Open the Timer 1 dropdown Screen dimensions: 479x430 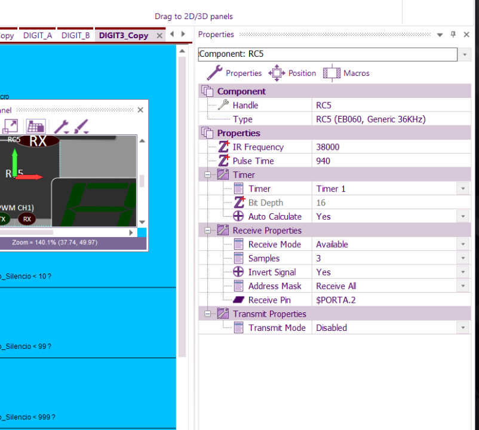click(x=463, y=189)
